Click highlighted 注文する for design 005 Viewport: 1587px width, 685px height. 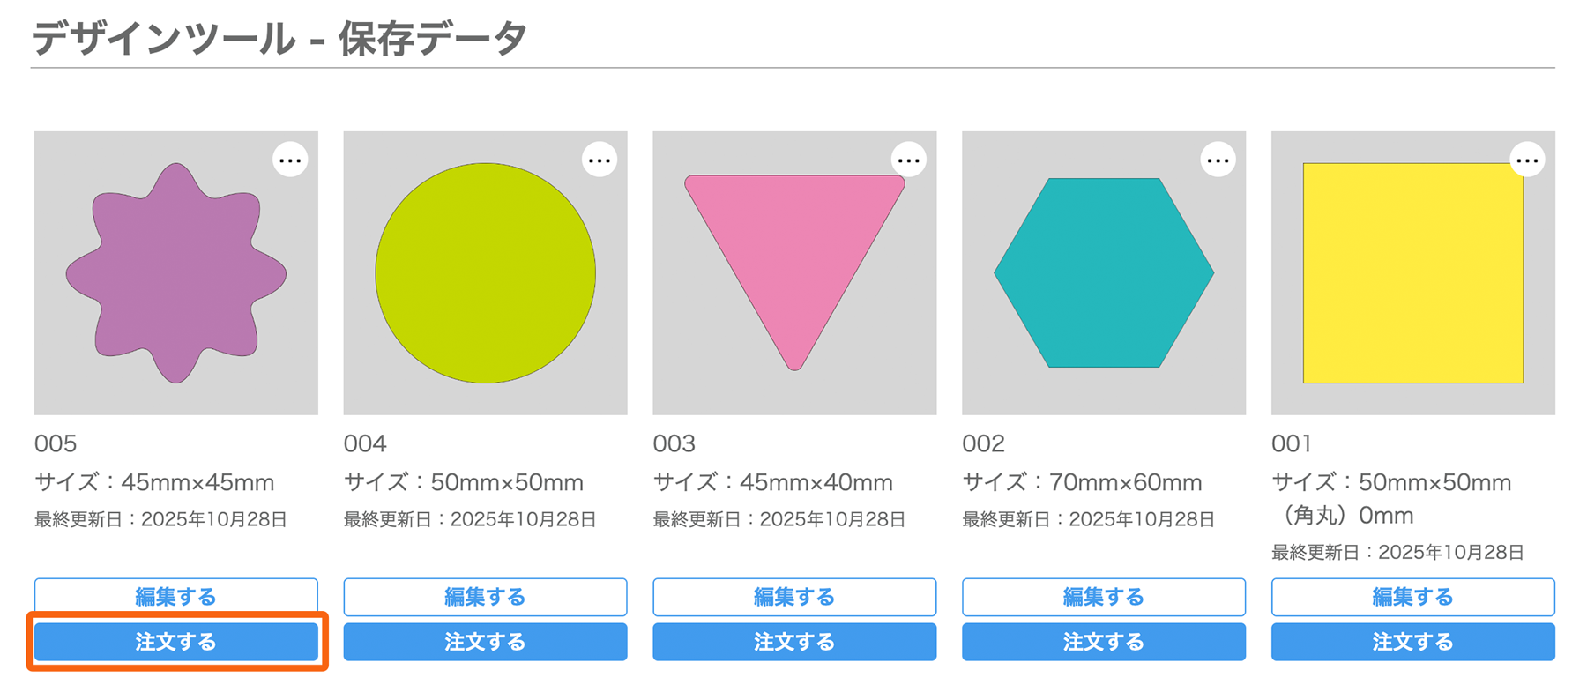pyautogui.click(x=176, y=642)
